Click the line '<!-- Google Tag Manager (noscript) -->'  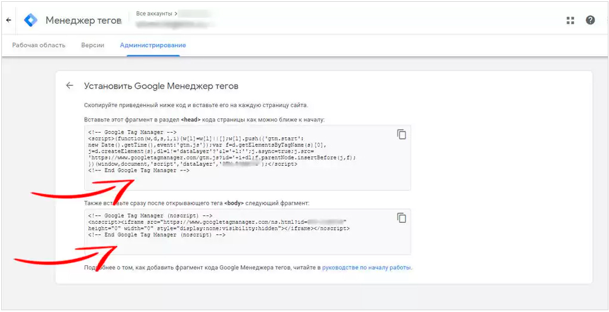(x=150, y=215)
